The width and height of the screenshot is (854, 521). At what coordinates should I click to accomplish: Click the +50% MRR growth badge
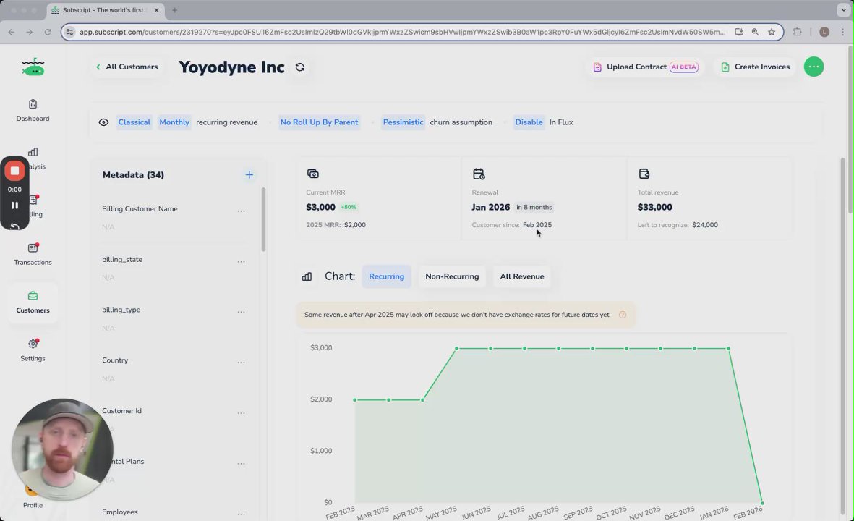click(x=349, y=207)
